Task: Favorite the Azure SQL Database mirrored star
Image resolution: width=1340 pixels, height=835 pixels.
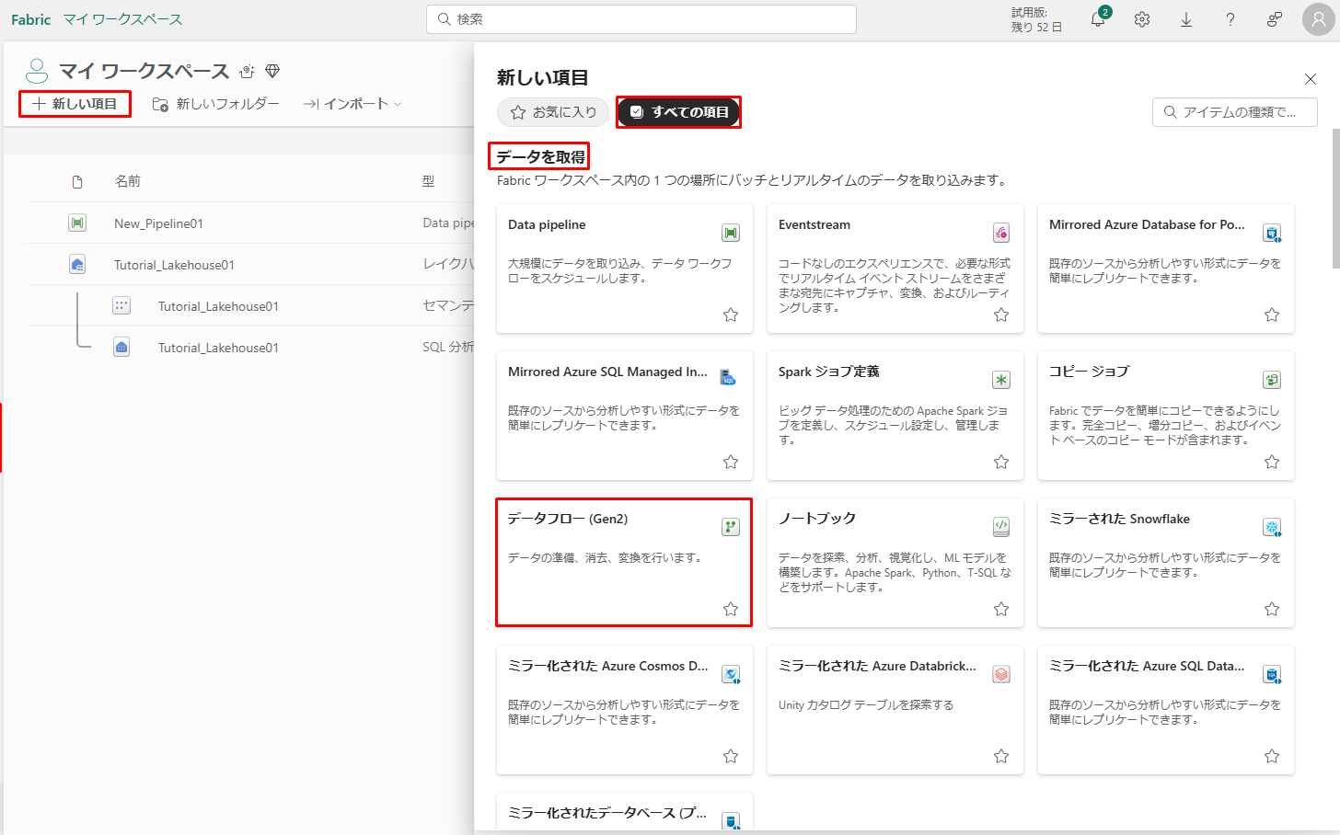Action: click(x=1272, y=756)
